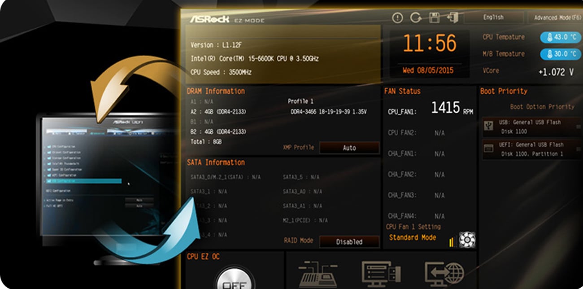The width and height of the screenshot is (583, 289).
Task: Click the Total : 8GB memory line
Action: [206, 142]
